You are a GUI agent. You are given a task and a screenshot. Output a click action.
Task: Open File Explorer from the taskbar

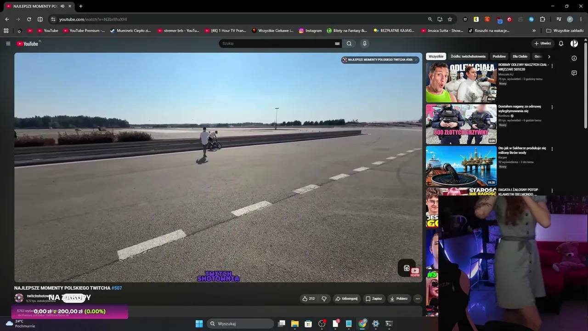click(x=295, y=324)
